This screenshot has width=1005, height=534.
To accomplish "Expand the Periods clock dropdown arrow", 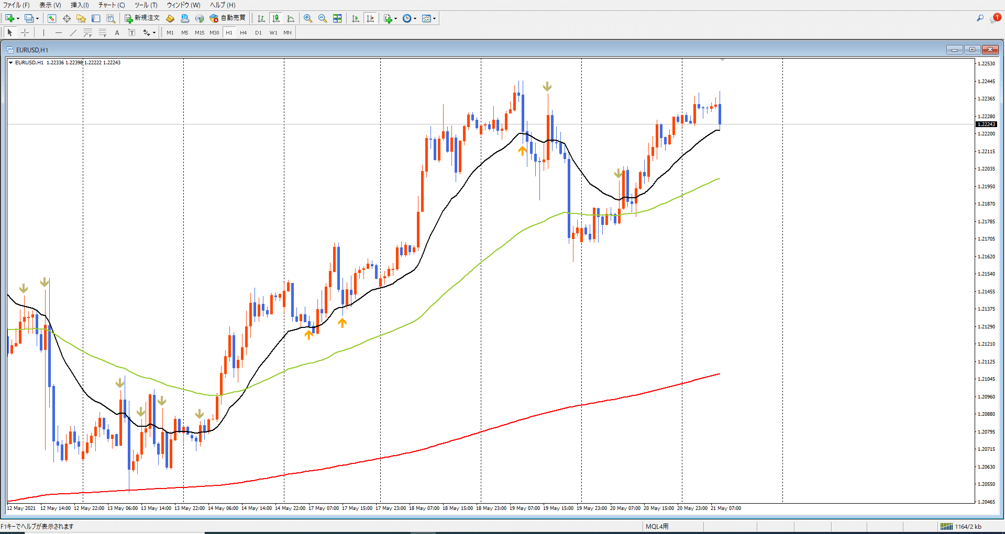I will click(x=415, y=18).
